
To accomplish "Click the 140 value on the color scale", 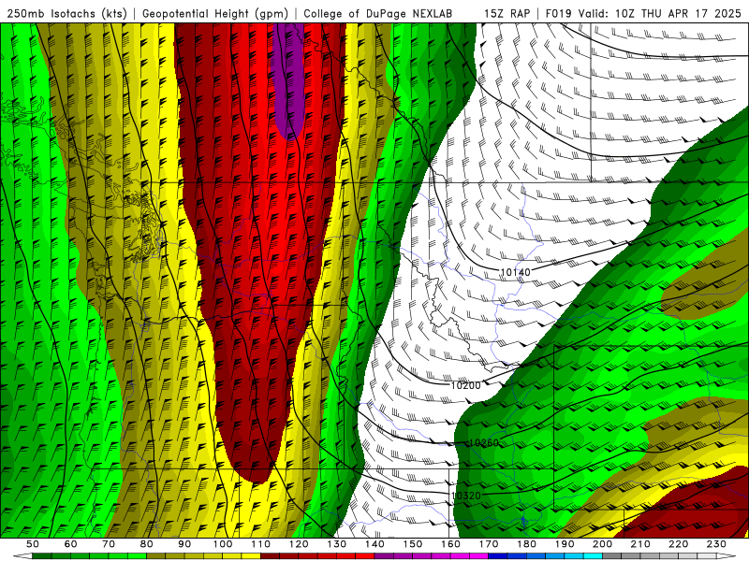I will [x=375, y=544].
